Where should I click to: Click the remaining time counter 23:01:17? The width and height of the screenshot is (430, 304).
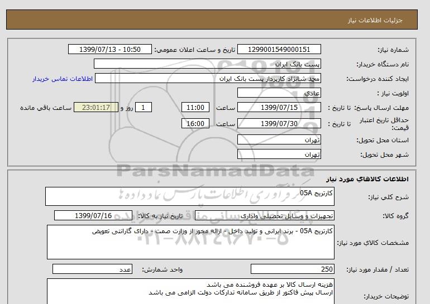click(96, 107)
